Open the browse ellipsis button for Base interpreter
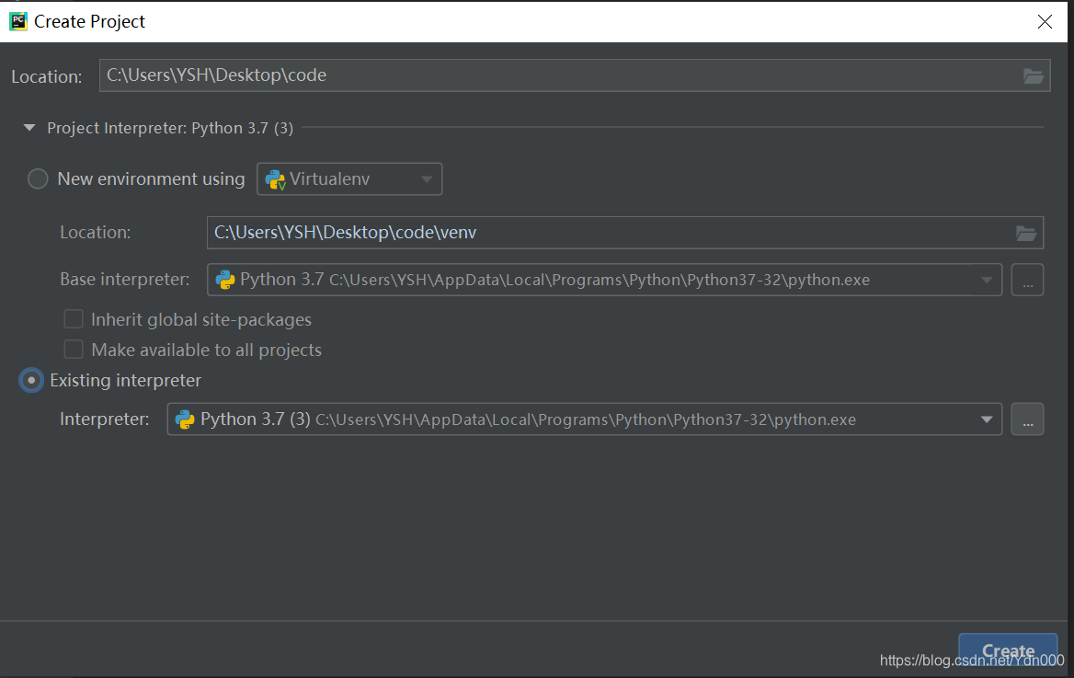1074x678 pixels. click(x=1027, y=280)
